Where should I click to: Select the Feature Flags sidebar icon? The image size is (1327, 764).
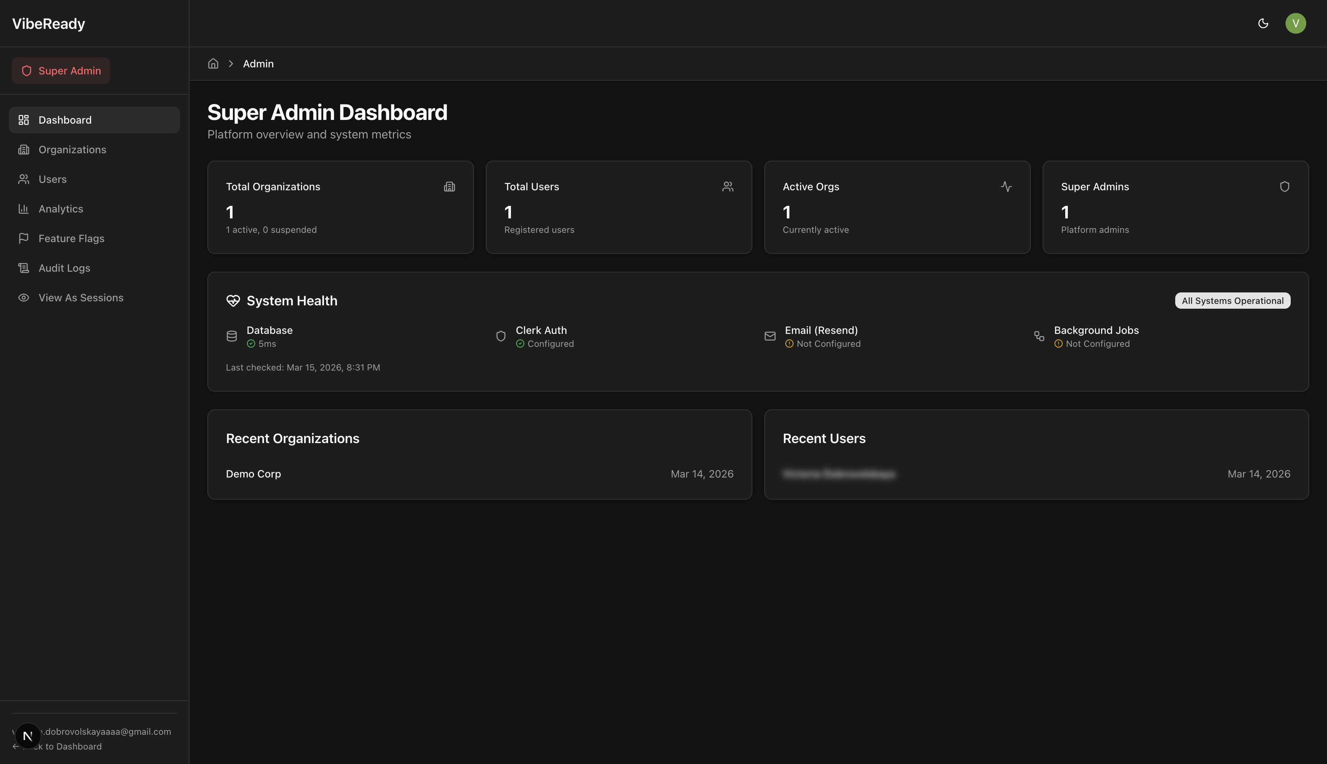click(x=24, y=238)
